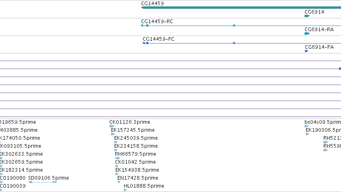Click the CG6914-RA transcript arrow
341x192 pixels.
[x=307, y=34]
